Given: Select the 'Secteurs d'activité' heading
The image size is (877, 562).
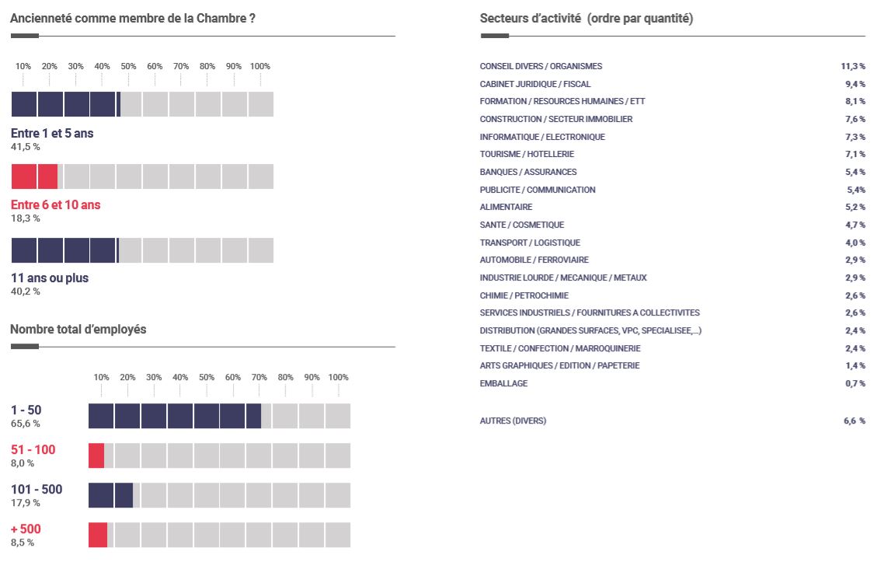Looking at the screenshot, I should pos(586,18).
